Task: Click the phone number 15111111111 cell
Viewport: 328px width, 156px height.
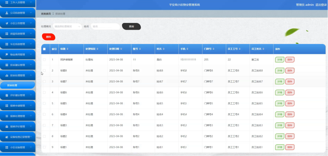Action: point(188,60)
